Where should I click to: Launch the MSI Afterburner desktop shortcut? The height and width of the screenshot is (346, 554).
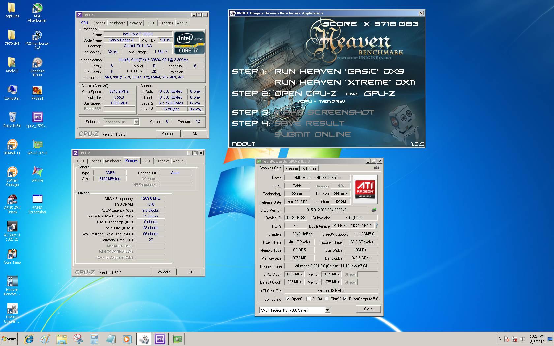pos(37,12)
